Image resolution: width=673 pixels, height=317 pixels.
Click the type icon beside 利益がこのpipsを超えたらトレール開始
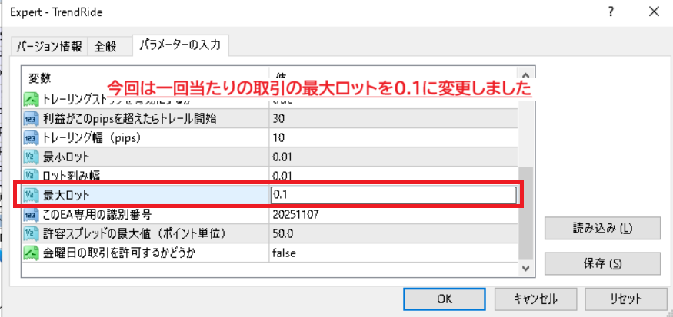[29, 119]
